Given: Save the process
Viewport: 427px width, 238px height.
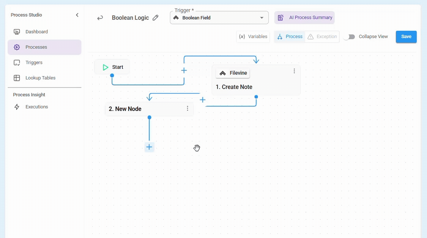Looking at the screenshot, I should 406,37.
